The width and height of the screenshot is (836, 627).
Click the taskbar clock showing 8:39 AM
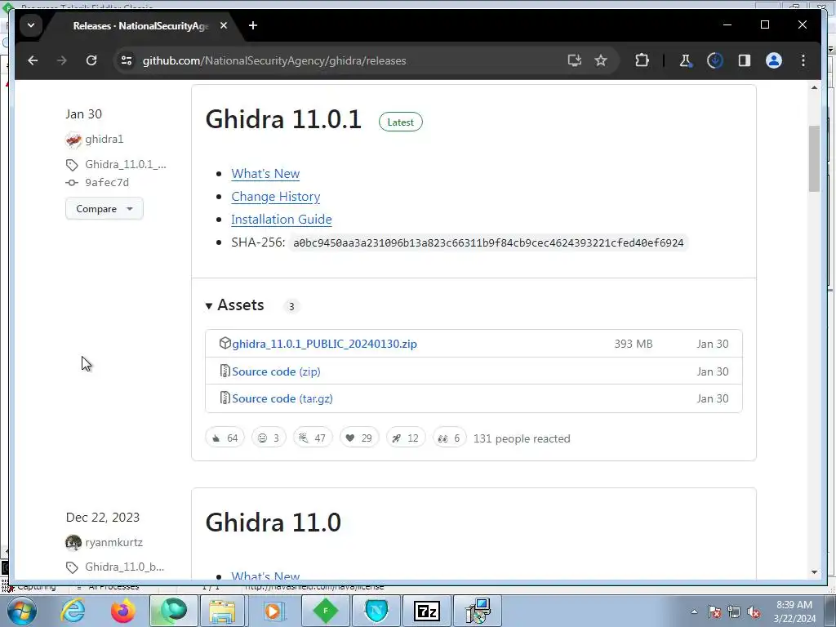794,611
